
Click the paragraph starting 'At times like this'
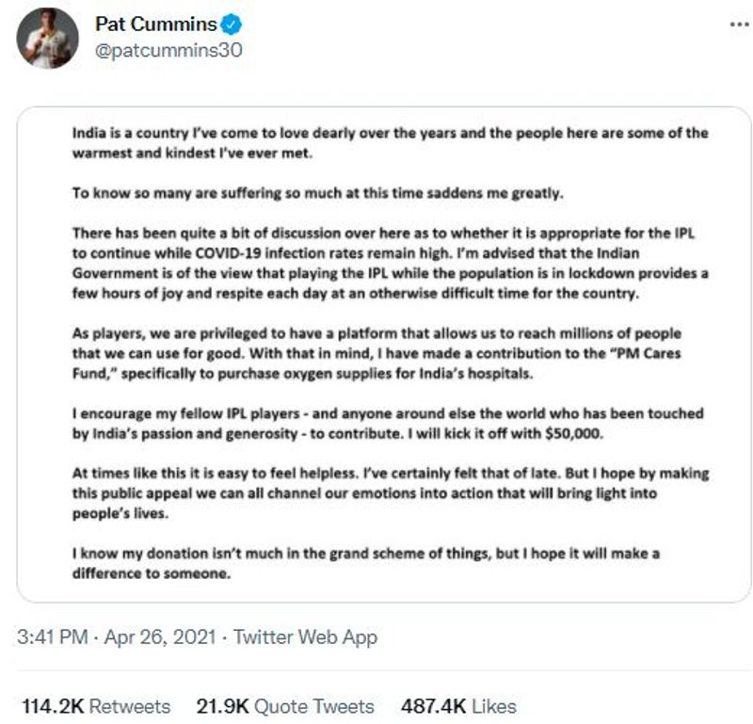390,492
